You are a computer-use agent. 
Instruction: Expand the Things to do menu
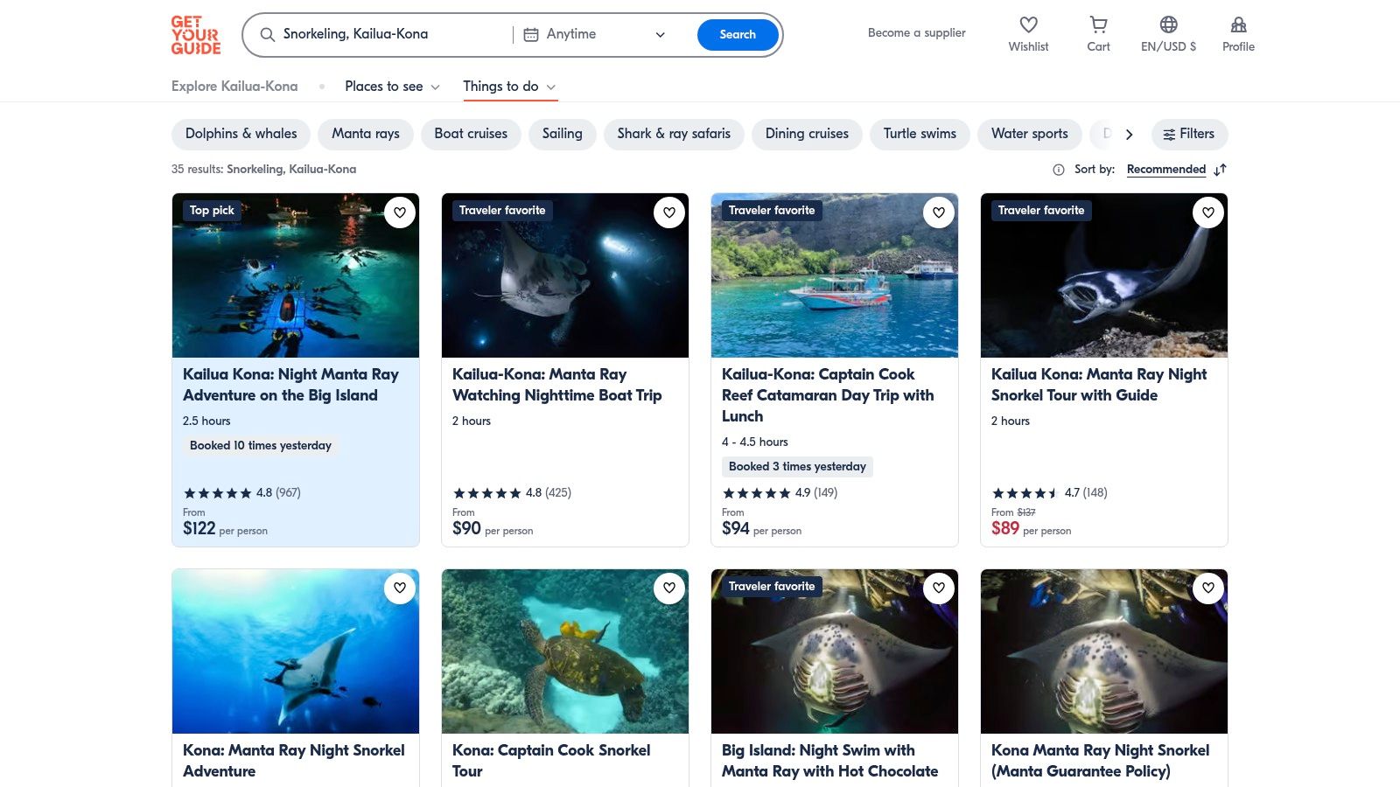pos(509,87)
